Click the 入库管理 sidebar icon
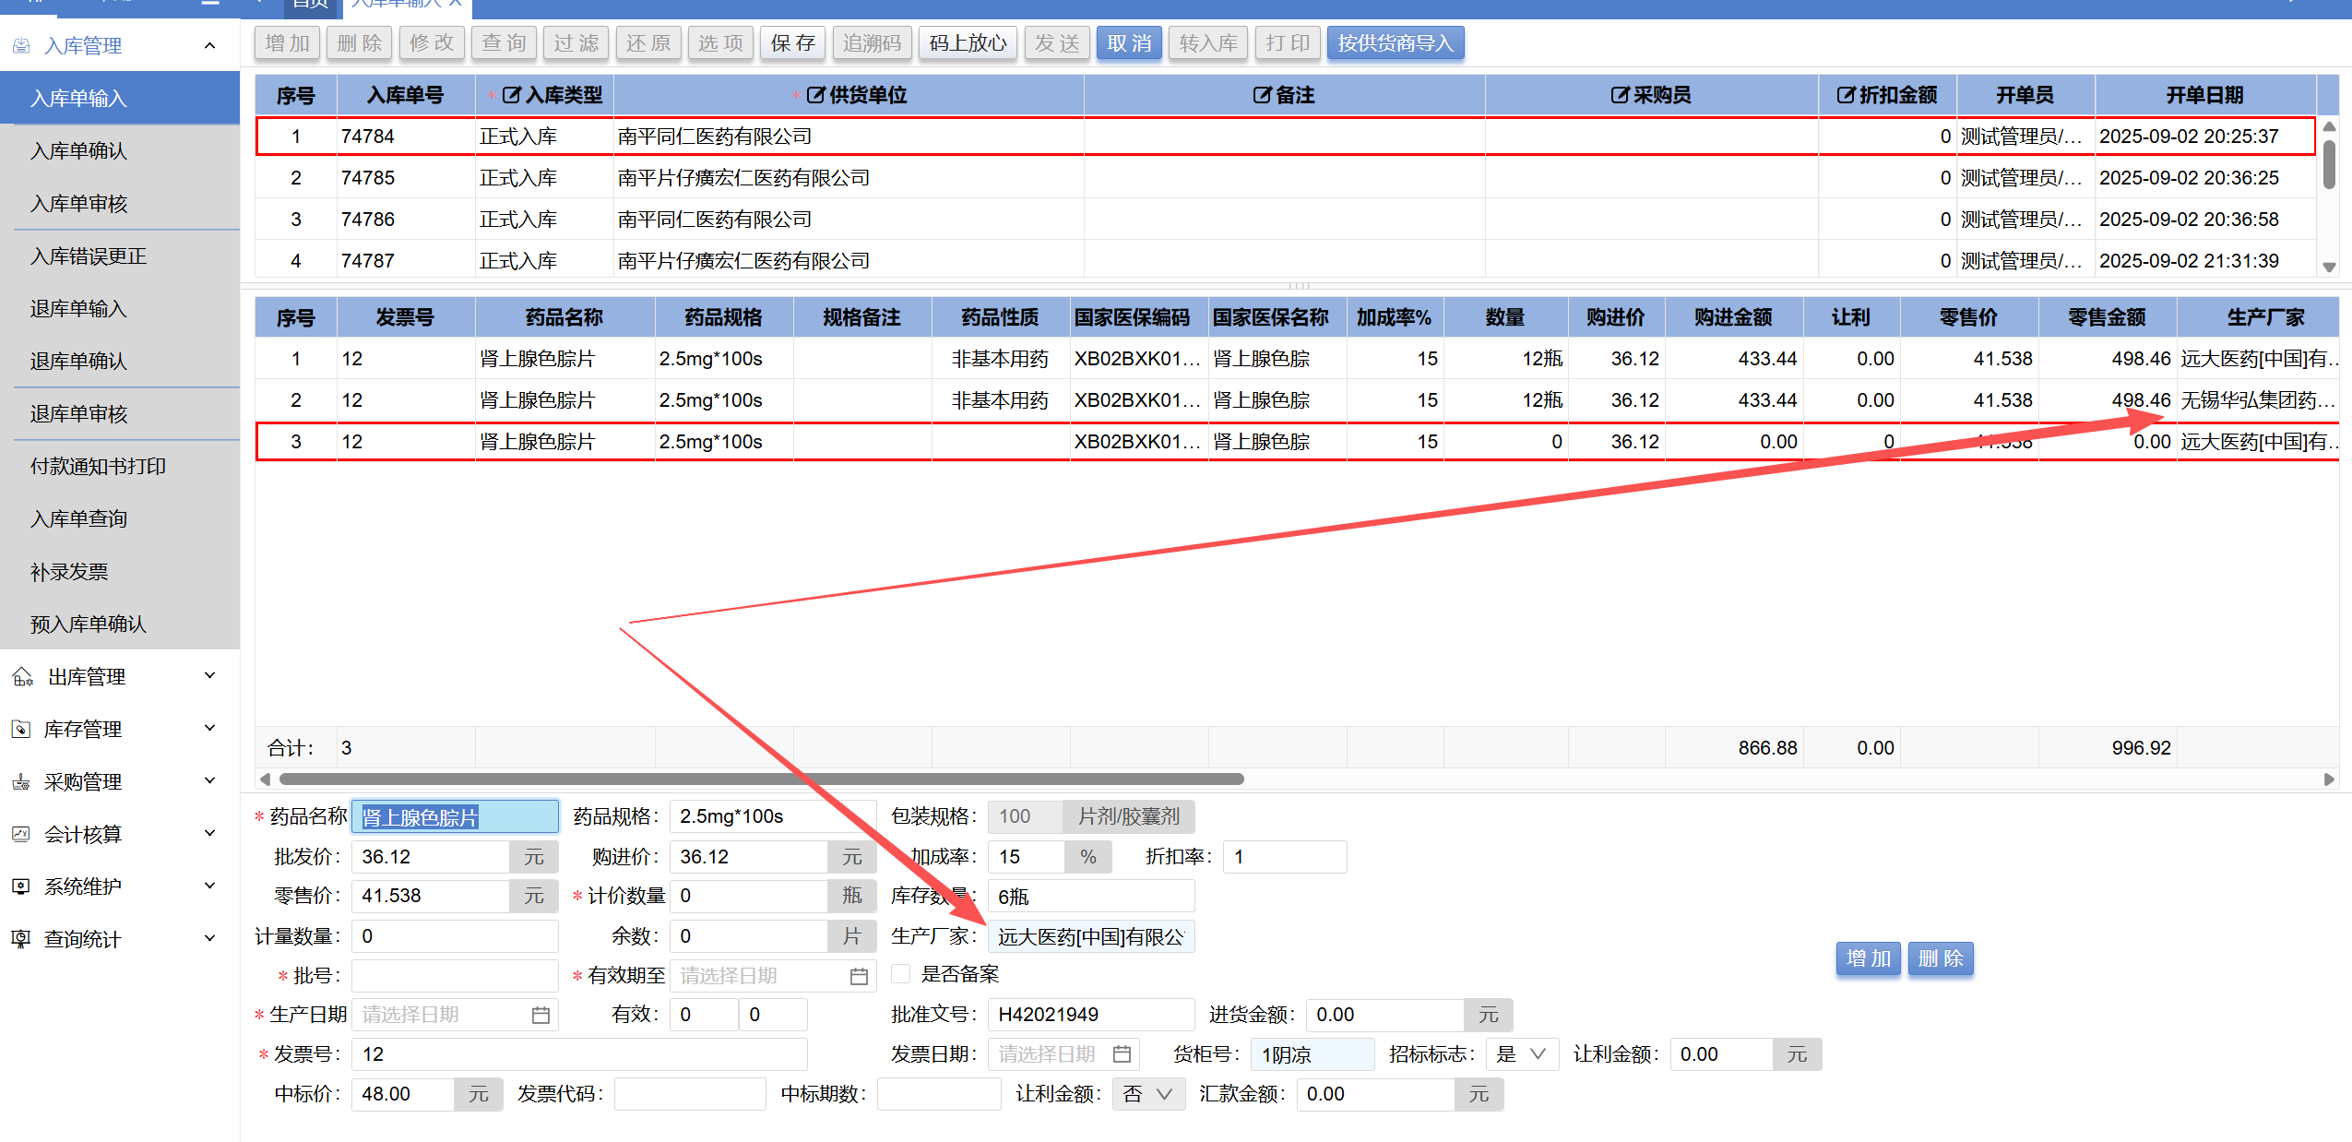Image resolution: width=2352 pixels, height=1142 pixels. (22, 45)
